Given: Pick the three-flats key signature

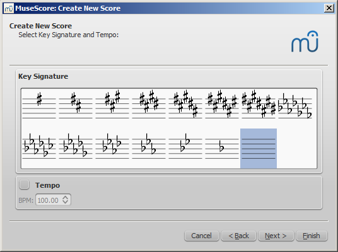Looking at the screenshot, I should [149, 148].
